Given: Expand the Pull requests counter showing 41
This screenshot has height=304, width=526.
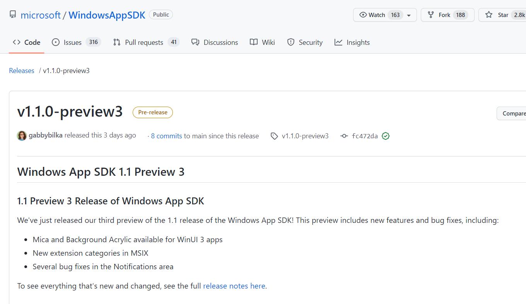Looking at the screenshot, I should tap(174, 42).
